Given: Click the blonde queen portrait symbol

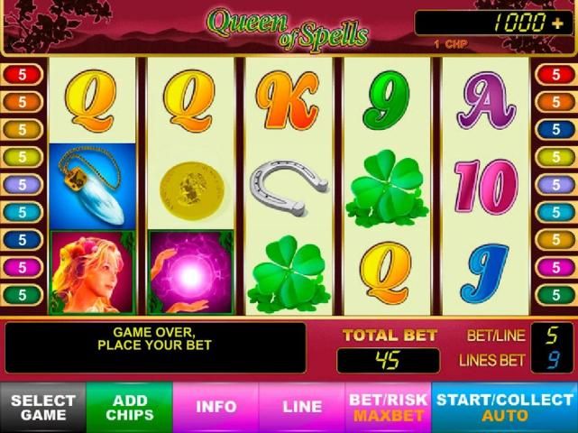Looking at the screenshot, I should click(92, 272).
